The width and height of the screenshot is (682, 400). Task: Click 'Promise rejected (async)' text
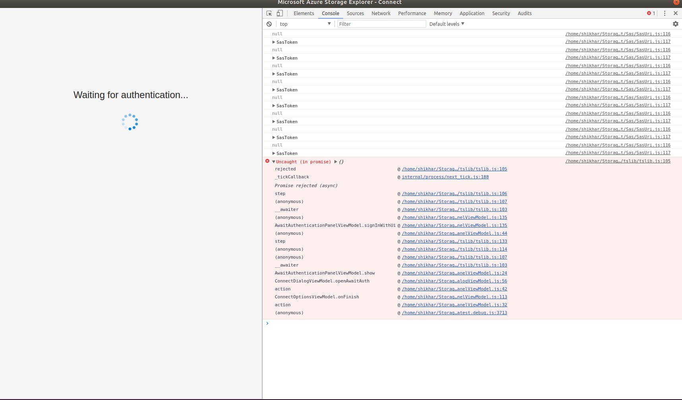point(306,186)
